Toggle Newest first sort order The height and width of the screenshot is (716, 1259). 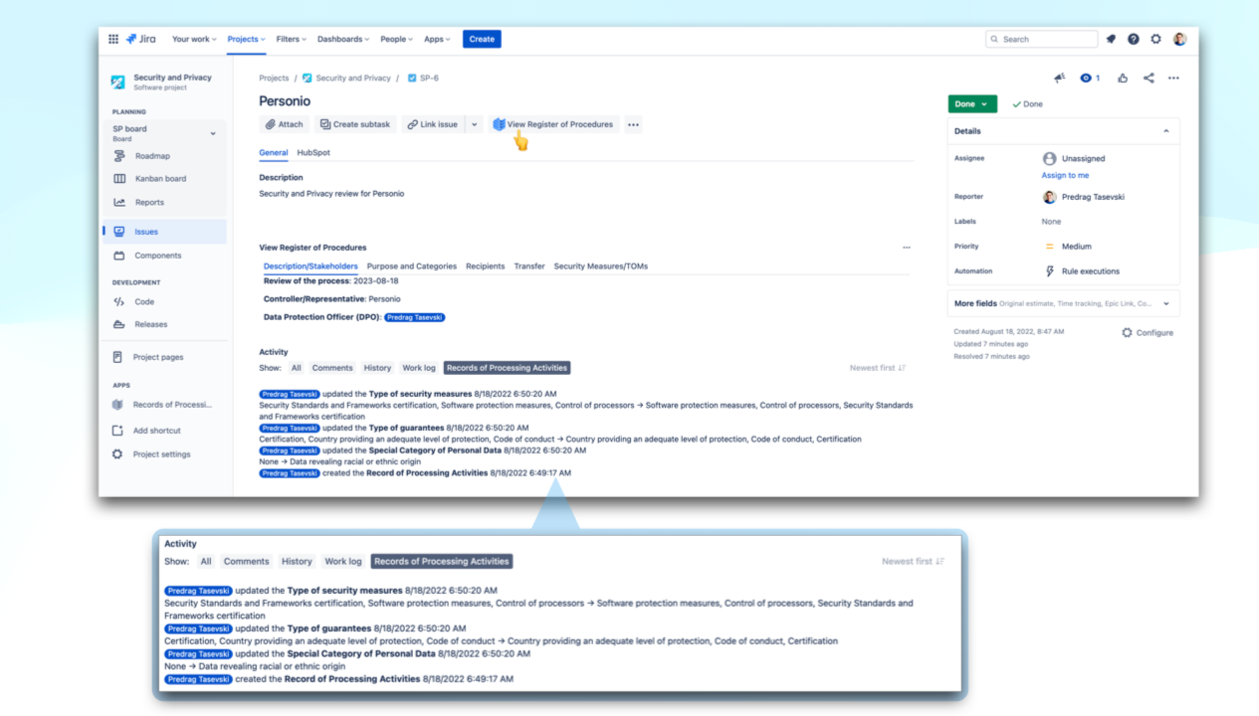point(878,368)
